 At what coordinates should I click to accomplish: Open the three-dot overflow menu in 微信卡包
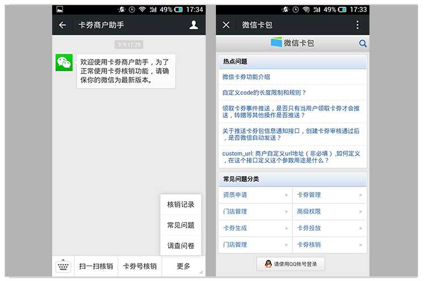tap(358, 25)
